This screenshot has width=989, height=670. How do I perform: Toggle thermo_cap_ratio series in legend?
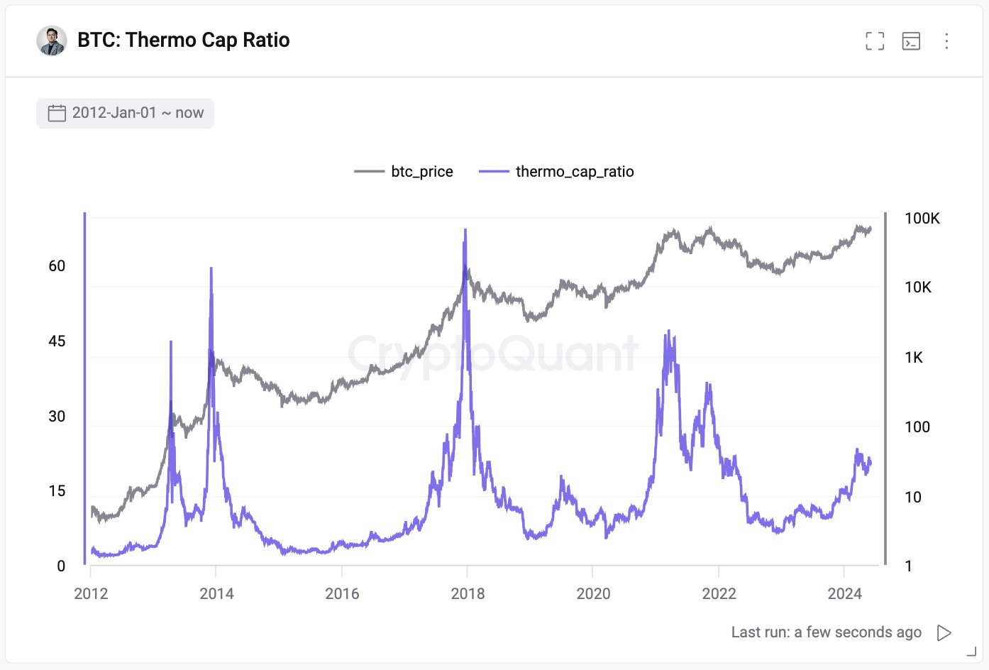coord(575,172)
